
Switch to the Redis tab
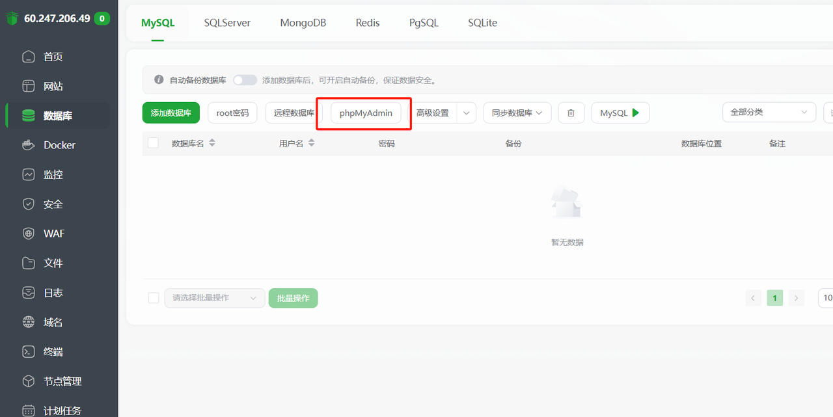click(368, 23)
